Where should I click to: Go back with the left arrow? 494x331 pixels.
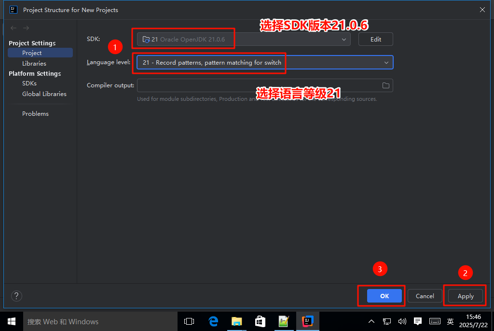[x=14, y=28]
